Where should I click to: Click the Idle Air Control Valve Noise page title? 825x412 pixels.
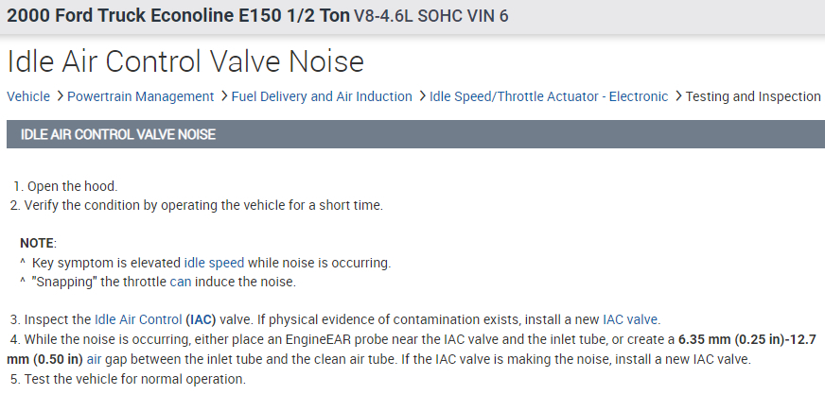[x=185, y=61]
